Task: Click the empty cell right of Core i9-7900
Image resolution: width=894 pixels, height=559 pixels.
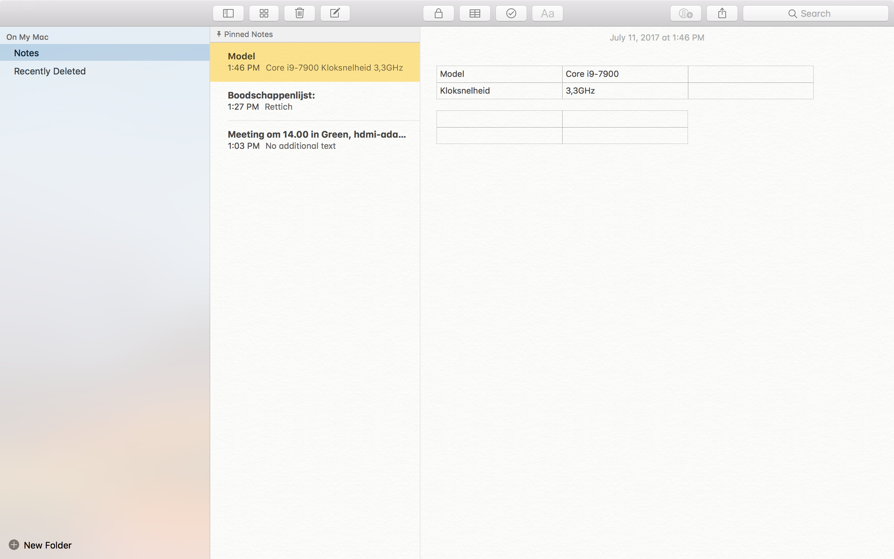Action: (x=751, y=74)
